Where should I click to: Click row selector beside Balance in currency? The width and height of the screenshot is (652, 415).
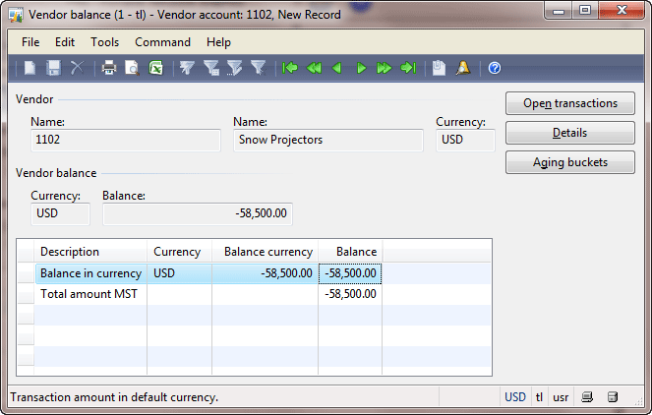coord(26,273)
